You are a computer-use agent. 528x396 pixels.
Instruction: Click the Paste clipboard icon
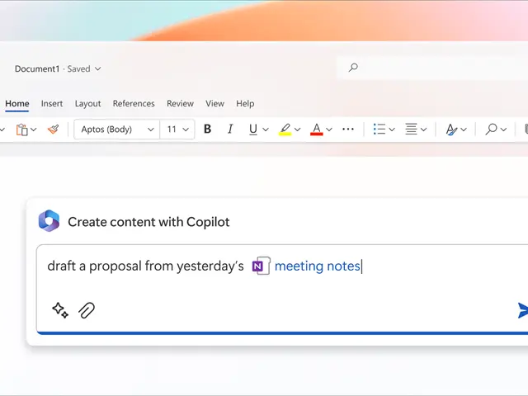click(21, 130)
